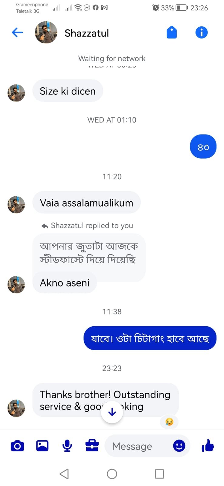Open the camera to take a photo
Image resolution: width=224 pixels, height=486 pixels.
coord(17,446)
